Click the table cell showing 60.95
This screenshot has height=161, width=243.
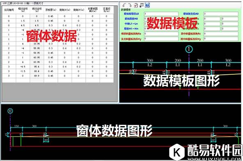37,57
